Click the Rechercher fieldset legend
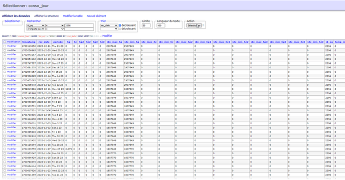The image size is (345, 180). point(33,21)
